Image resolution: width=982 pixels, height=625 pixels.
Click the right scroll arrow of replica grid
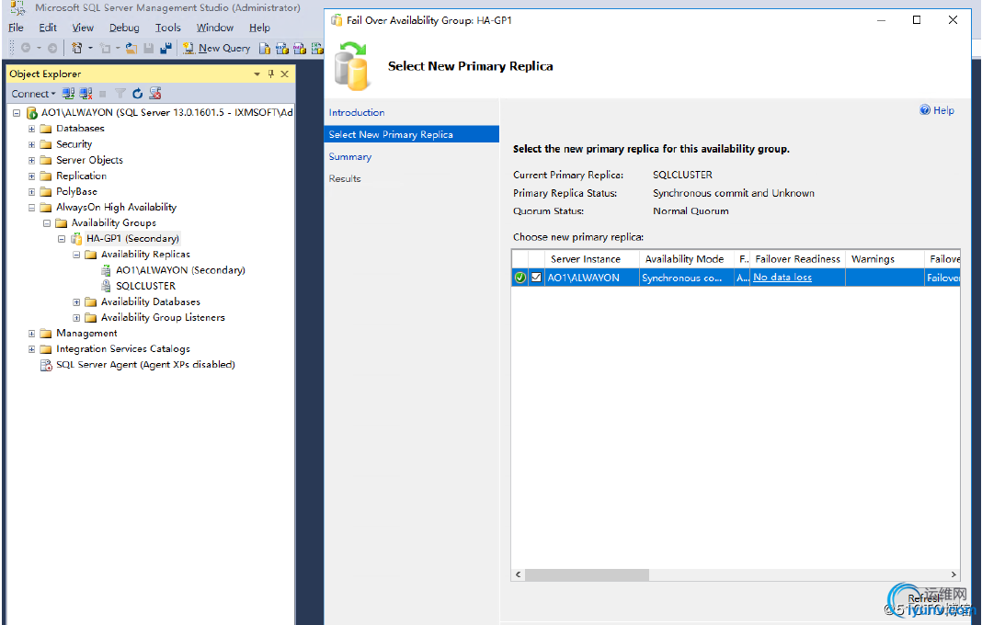(953, 574)
